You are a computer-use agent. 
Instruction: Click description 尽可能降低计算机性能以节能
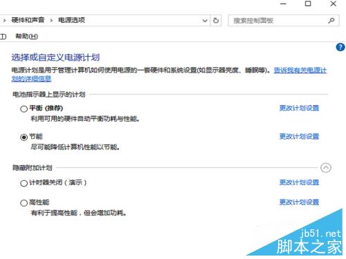point(75,147)
